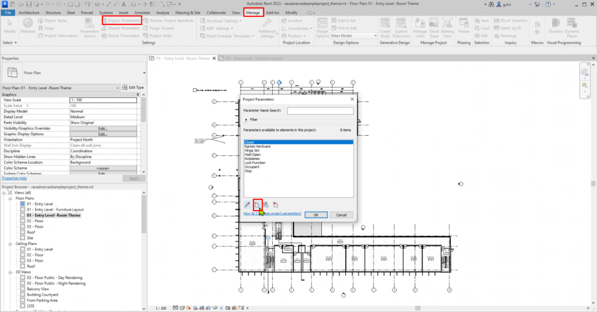The width and height of the screenshot is (597, 312).
Task: Select 02 - Floor under Floor Plans
Action: tap(35, 221)
